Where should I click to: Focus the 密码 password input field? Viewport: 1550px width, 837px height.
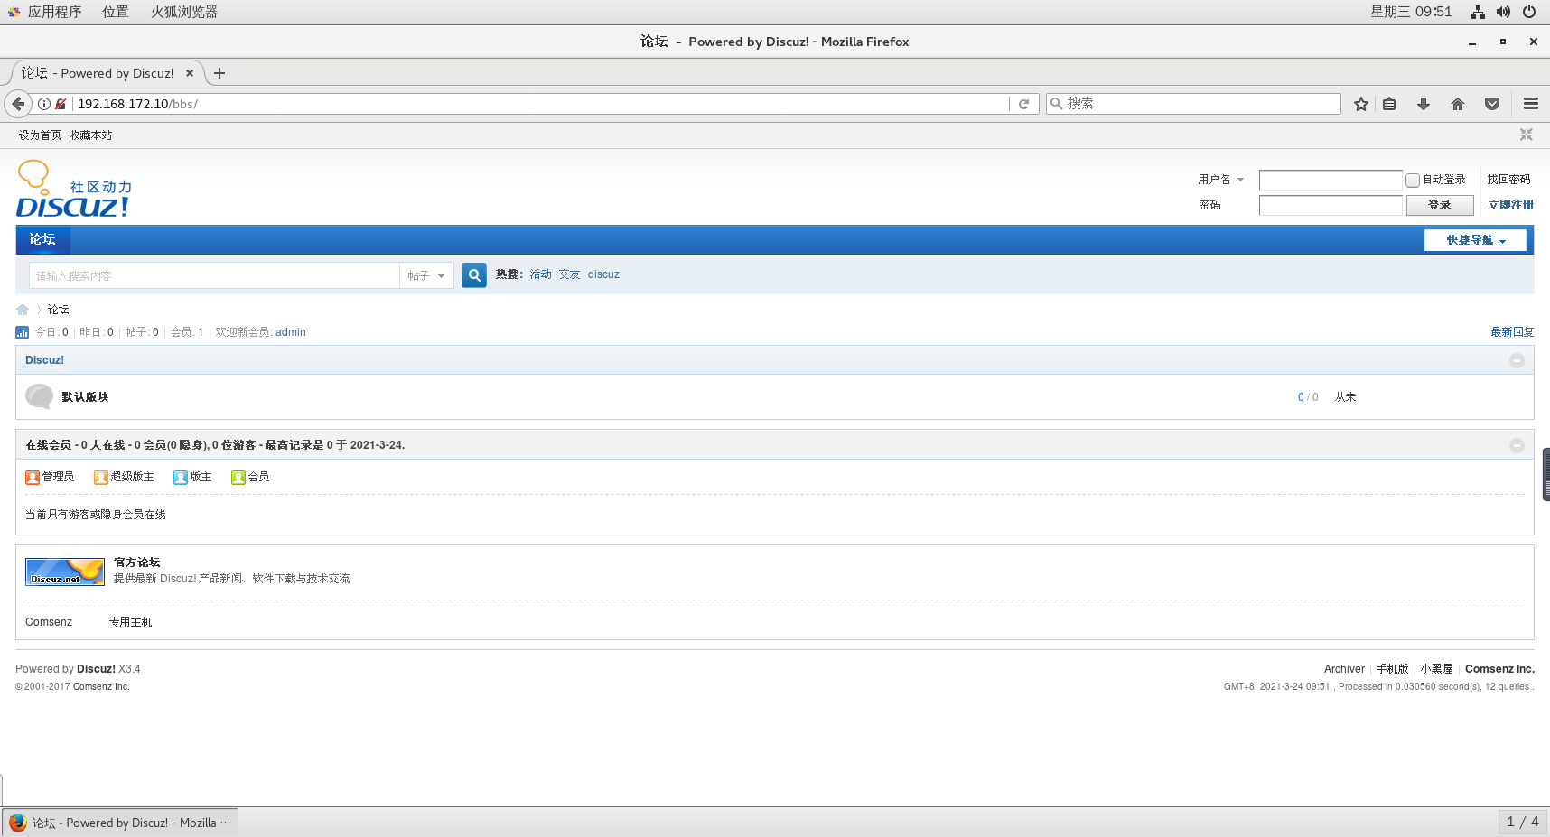click(1331, 205)
